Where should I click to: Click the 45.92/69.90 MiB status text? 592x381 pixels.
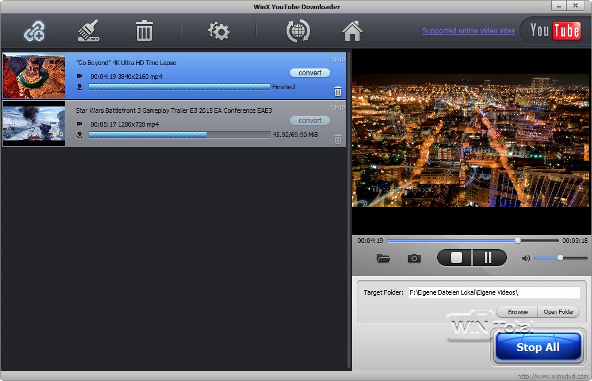tap(295, 135)
